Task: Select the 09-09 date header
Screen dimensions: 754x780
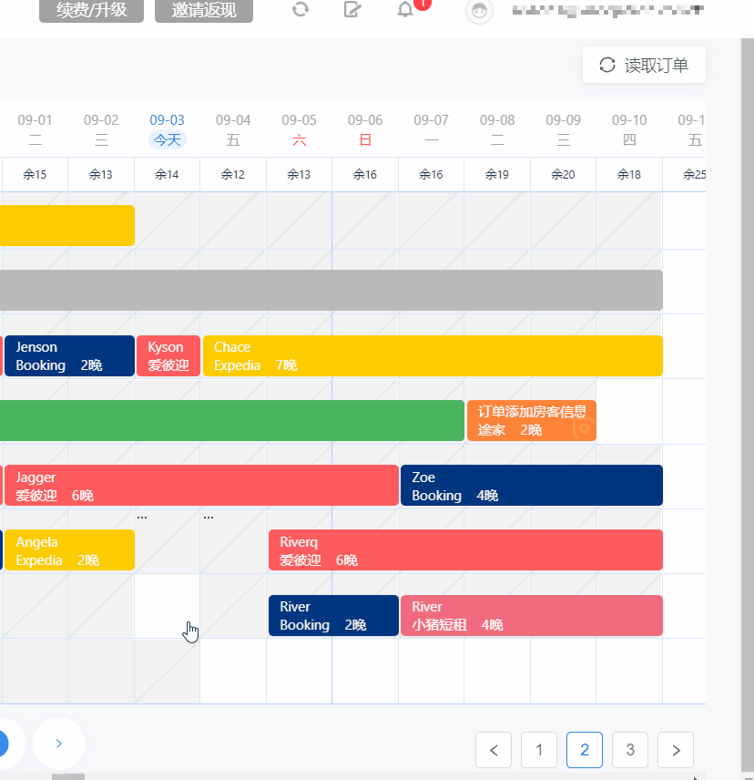Action: click(563, 129)
